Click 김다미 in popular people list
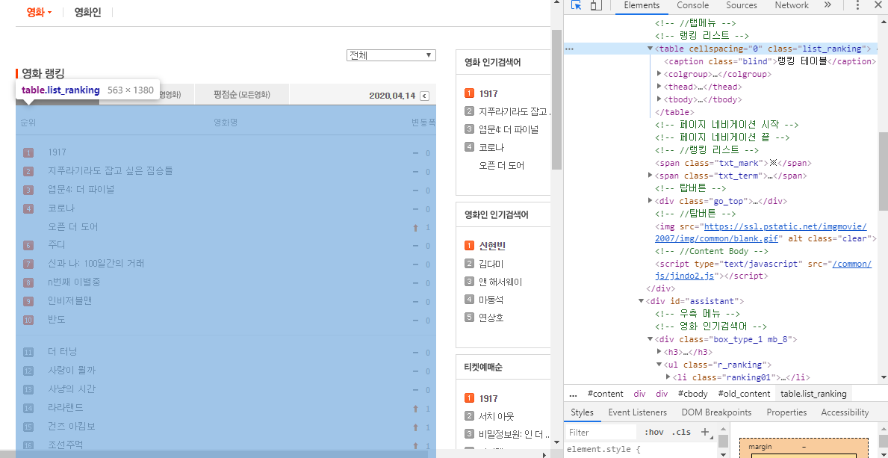Viewport: 888px width, 458px height. [491, 264]
